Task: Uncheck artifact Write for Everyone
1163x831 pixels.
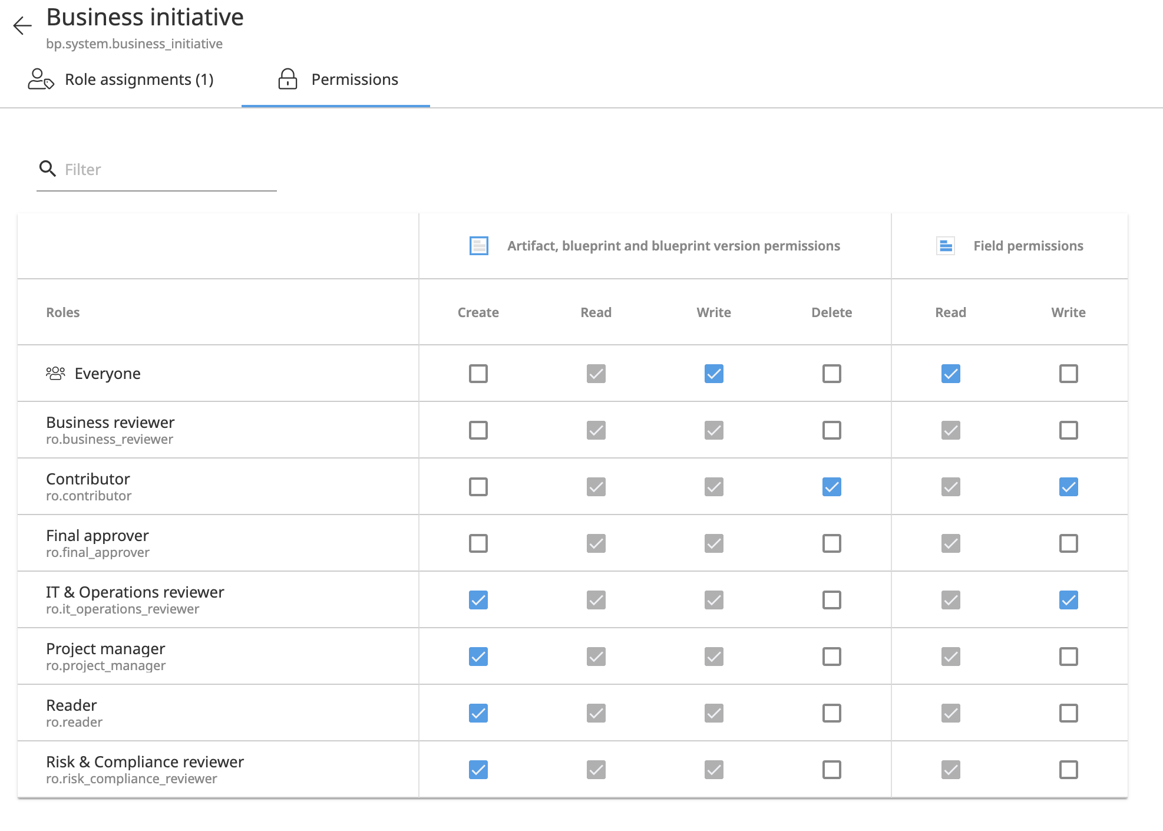Action: pos(714,374)
